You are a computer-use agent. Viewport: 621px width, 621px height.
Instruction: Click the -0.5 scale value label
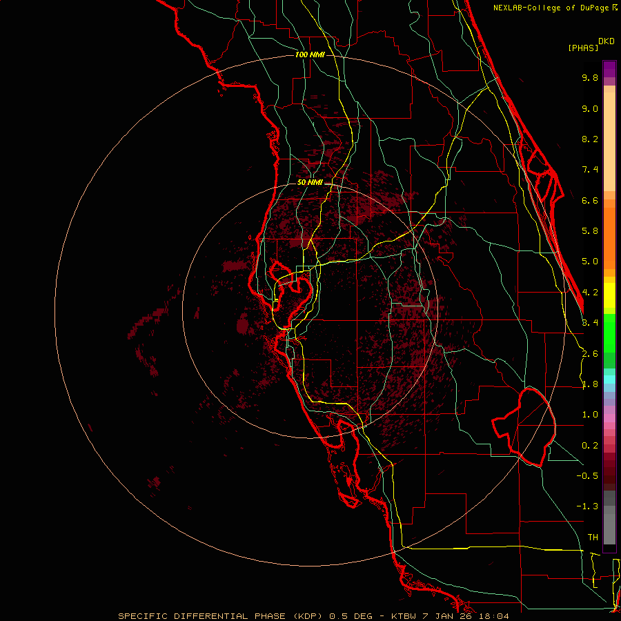click(x=589, y=476)
